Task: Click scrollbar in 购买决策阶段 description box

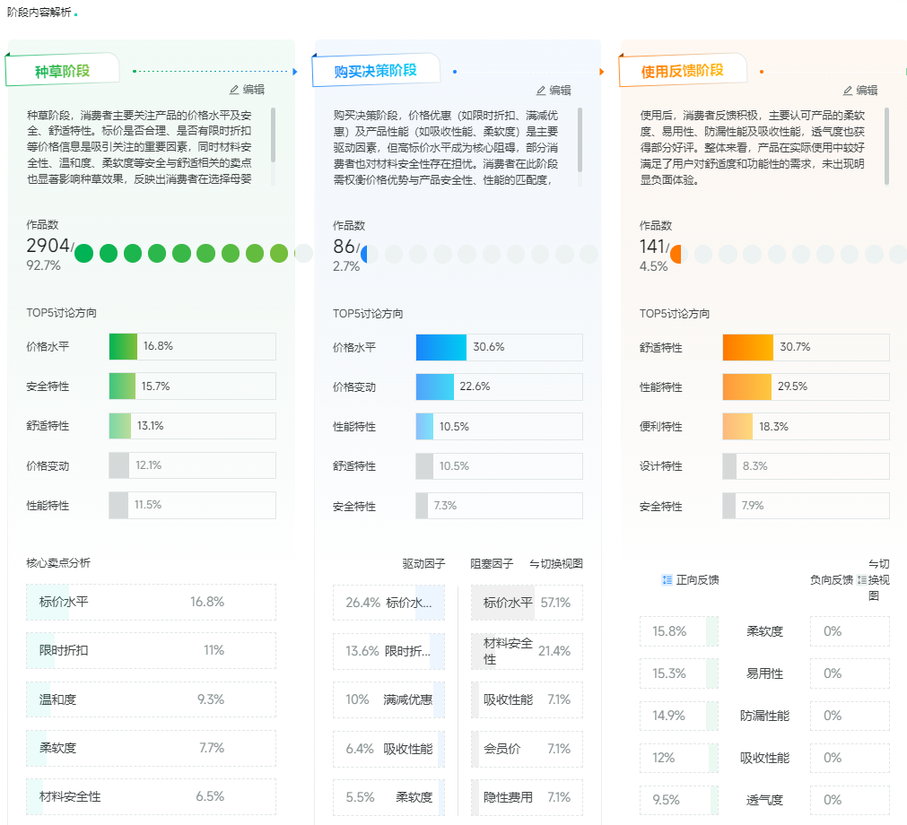Action: click(x=580, y=139)
